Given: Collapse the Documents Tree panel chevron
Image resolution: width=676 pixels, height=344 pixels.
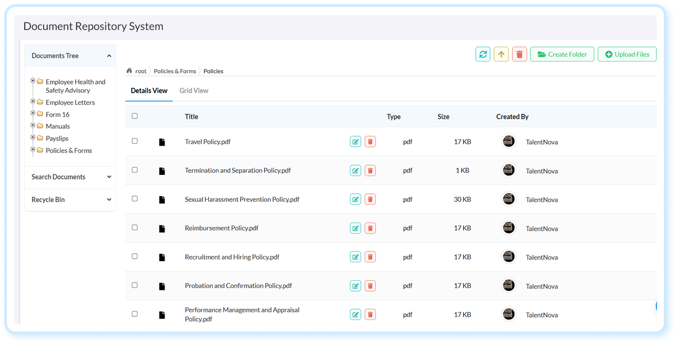Looking at the screenshot, I should (109, 56).
